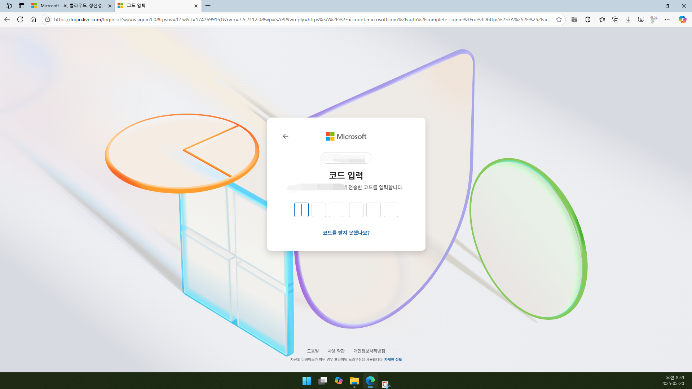Open the Copilot sidebar icon
This screenshot has width=692, height=389.
682,19
